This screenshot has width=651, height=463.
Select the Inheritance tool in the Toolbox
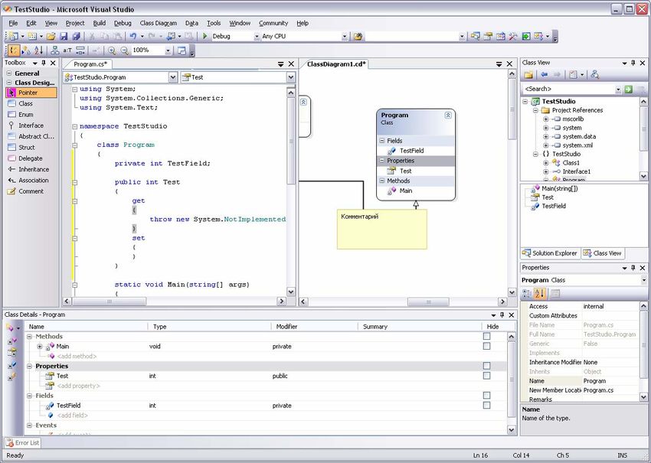[33, 169]
